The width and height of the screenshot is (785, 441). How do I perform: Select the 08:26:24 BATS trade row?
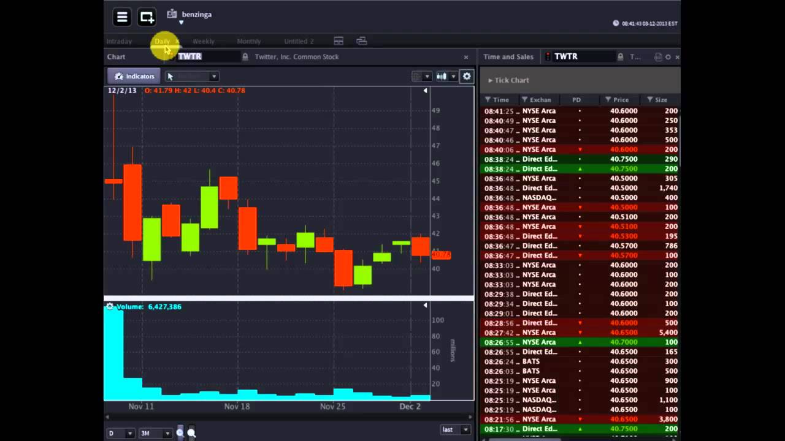(580, 361)
